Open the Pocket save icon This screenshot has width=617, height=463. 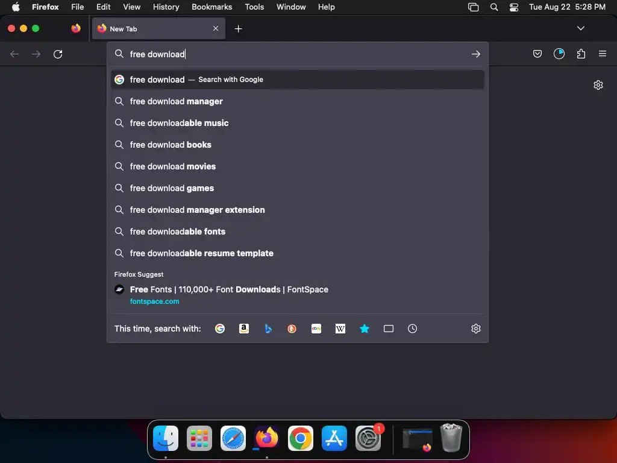(537, 54)
